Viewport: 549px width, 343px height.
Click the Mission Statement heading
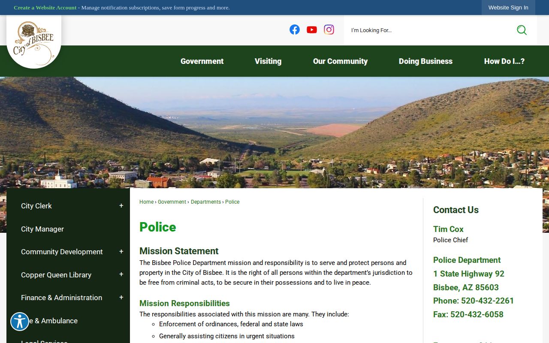[179, 251]
